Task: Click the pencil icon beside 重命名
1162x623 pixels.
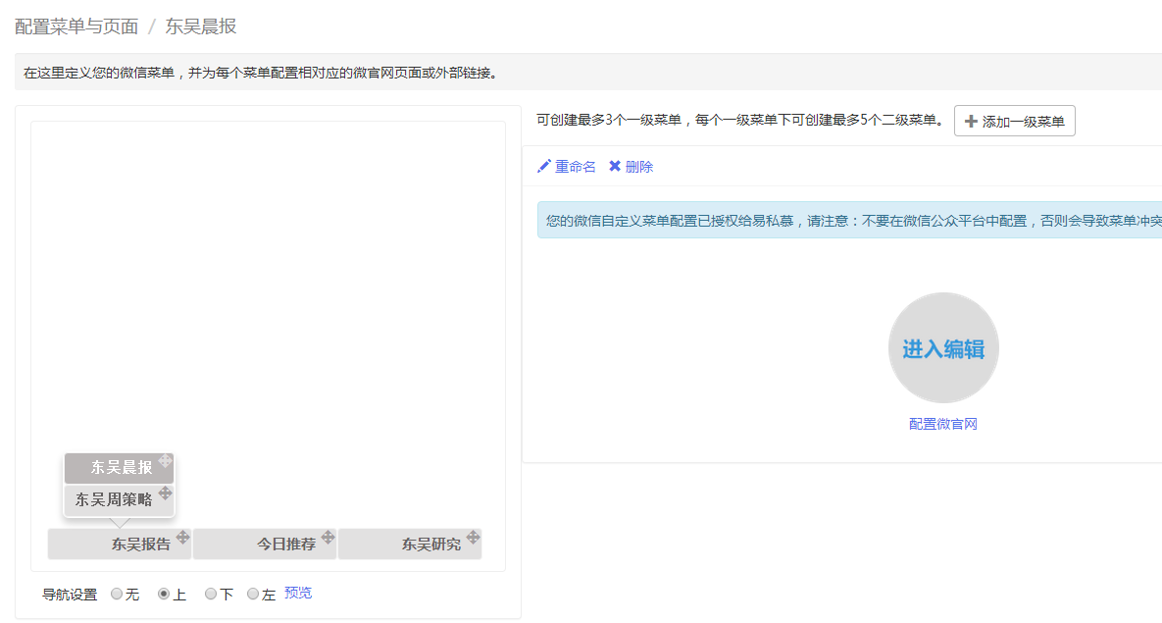Action: tap(544, 166)
